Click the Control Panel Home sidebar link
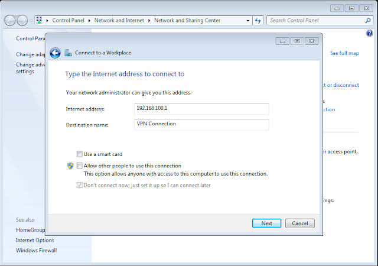The width and height of the screenshot is (378, 266). click(x=30, y=38)
